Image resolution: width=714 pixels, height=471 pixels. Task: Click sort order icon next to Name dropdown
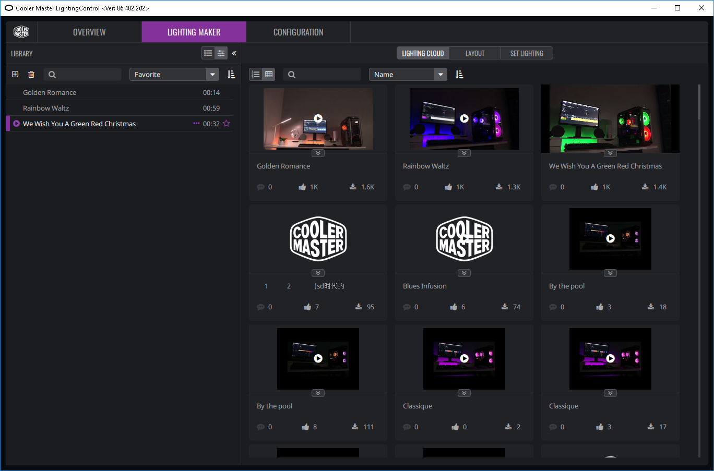click(x=459, y=75)
